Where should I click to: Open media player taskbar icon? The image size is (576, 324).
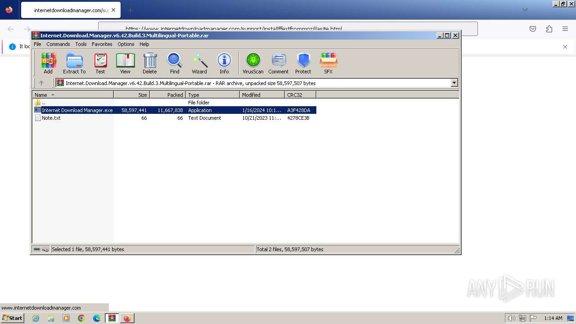point(66,318)
